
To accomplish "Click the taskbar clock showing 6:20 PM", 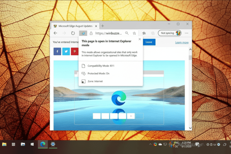I will (x=186, y=145).
